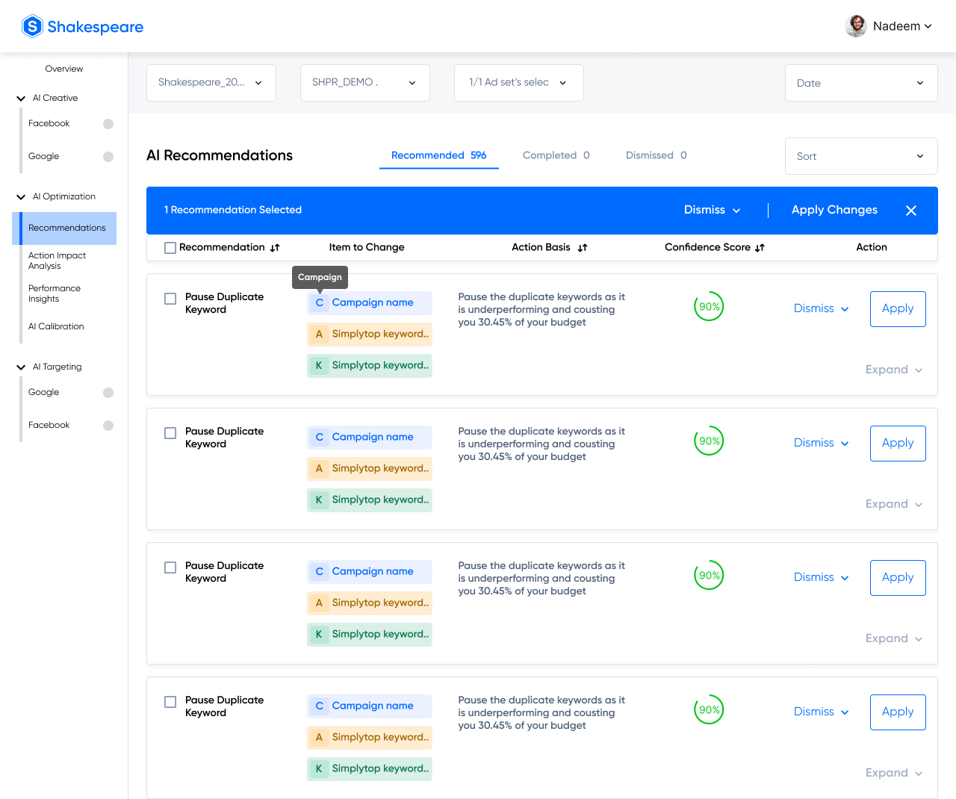Open the Nadeem profile avatar

856,25
